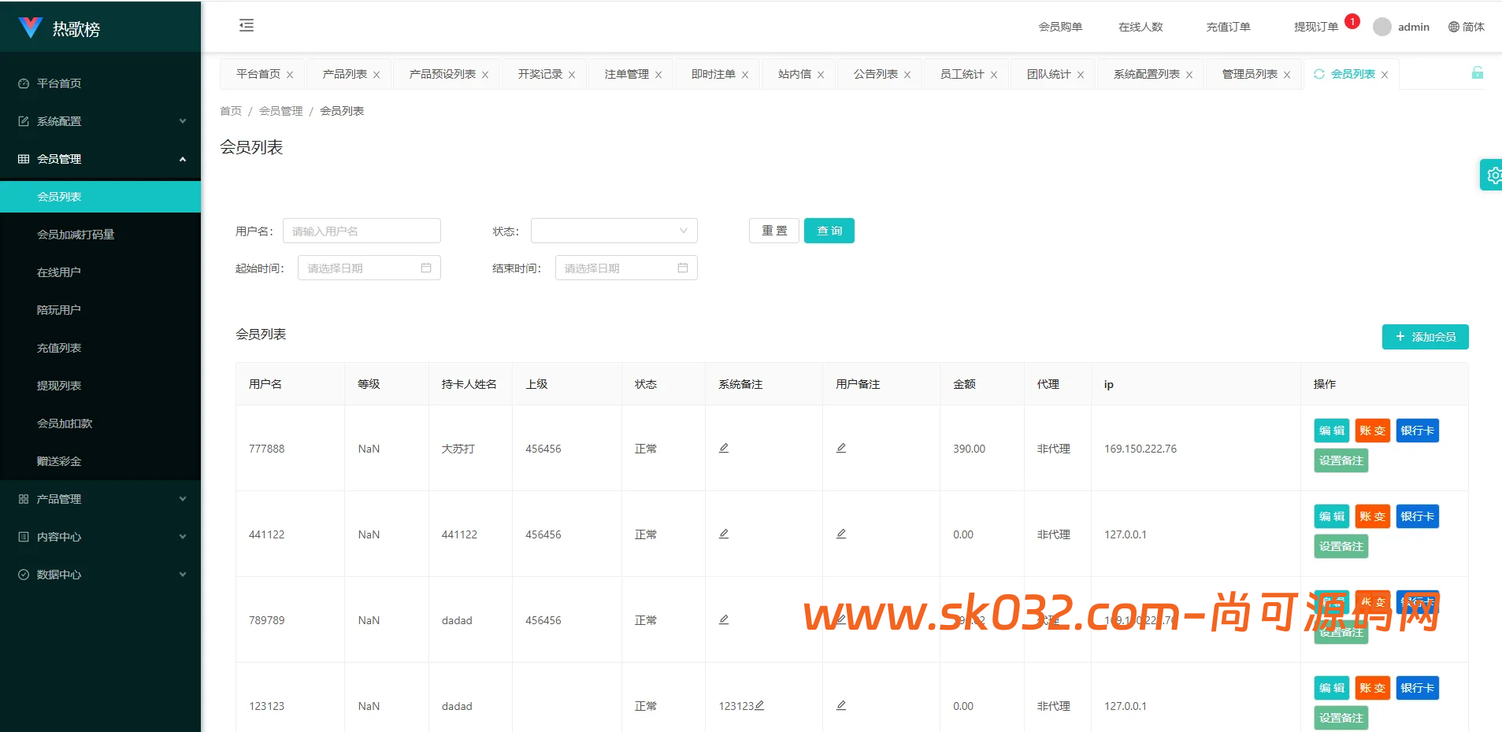Image resolution: width=1502 pixels, height=732 pixels.
Task: Open the 状态 dropdown
Action: pyautogui.click(x=614, y=231)
